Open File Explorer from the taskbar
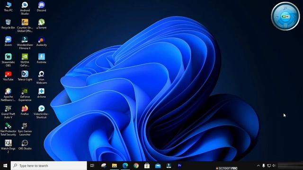Screen dimensions: 303x170 tap(115, 166)
